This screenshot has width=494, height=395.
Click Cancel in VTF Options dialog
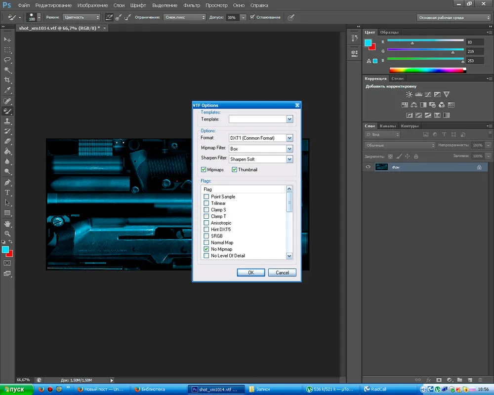[x=282, y=273]
